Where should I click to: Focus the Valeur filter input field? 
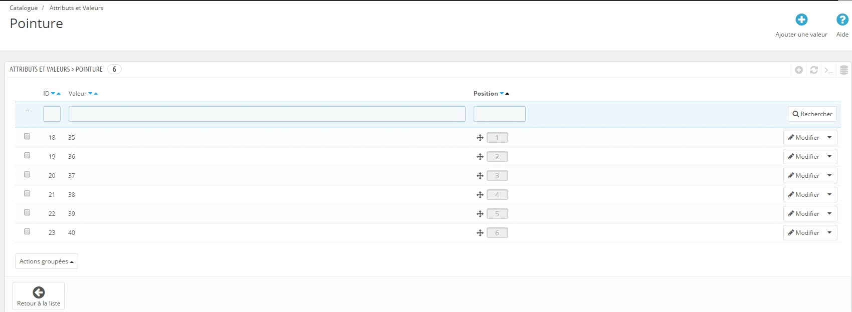(267, 114)
